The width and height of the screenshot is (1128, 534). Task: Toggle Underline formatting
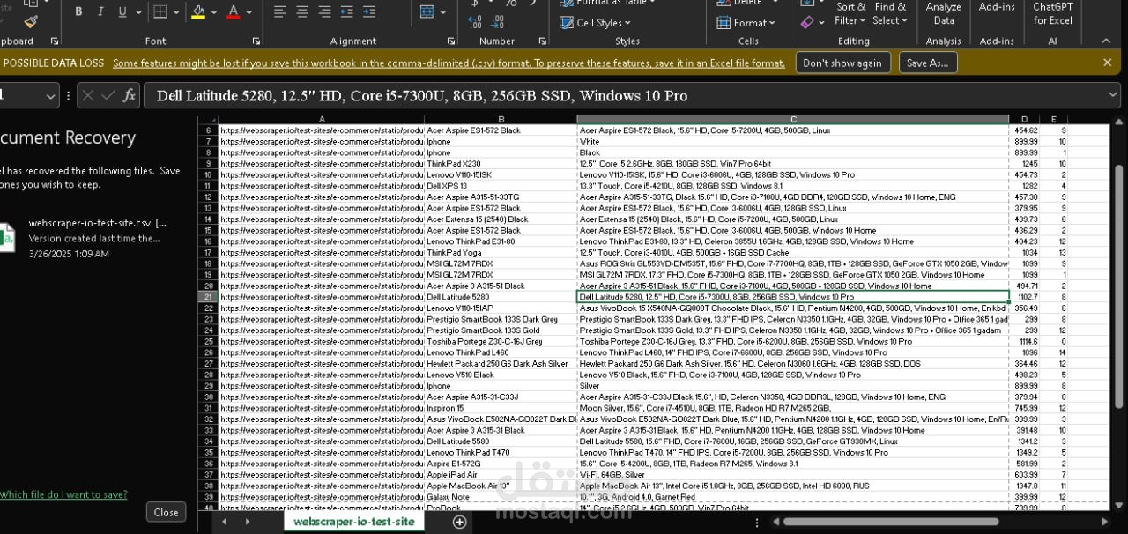[x=122, y=12]
